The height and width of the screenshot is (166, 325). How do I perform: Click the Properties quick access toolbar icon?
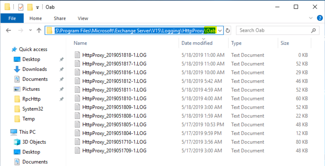(x=21, y=7)
